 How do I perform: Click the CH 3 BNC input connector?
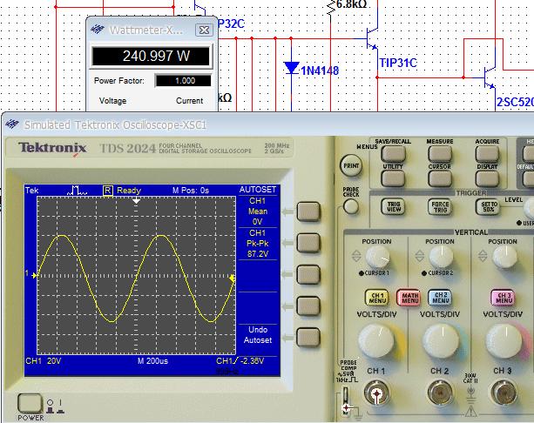click(503, 393)
